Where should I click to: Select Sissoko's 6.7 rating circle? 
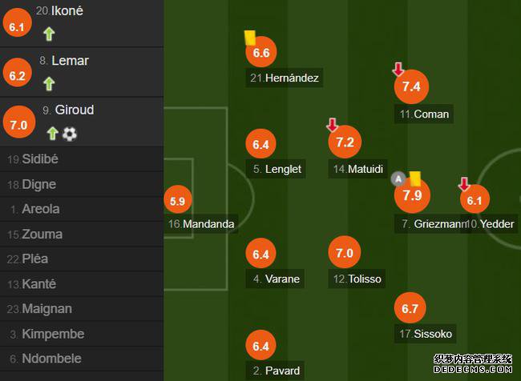410,308
